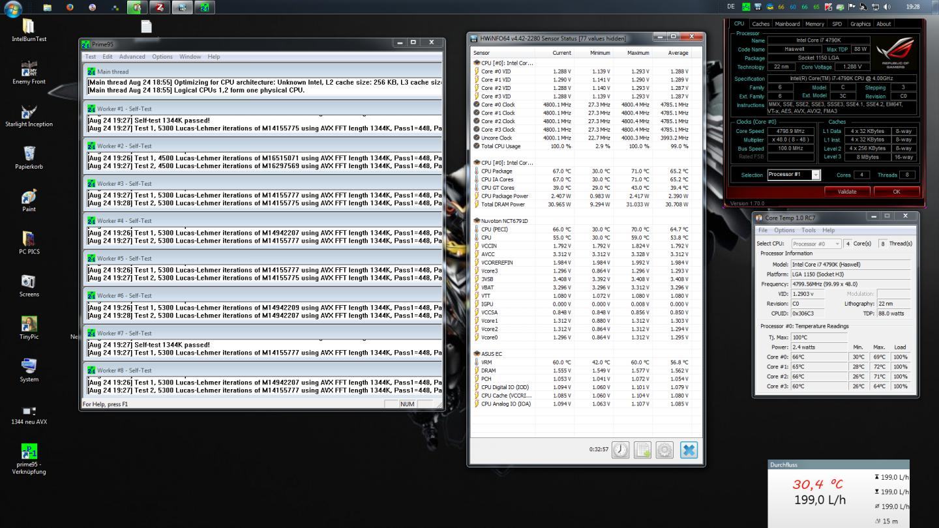Select the Screens desktop icon
Image resolution: width=939 pixels, height=528 pixels.
click(29, 286)
